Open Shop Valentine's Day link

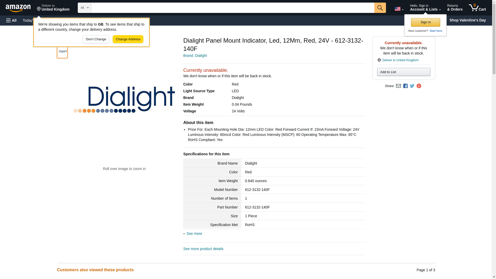467,20
